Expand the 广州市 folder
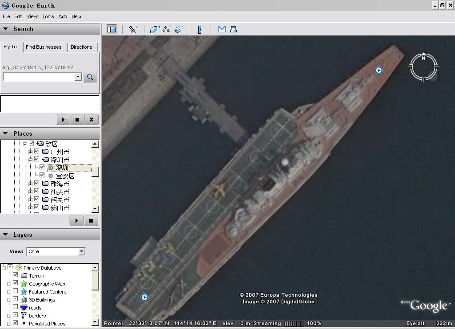The image size is (455, 329). pos(30,152)
